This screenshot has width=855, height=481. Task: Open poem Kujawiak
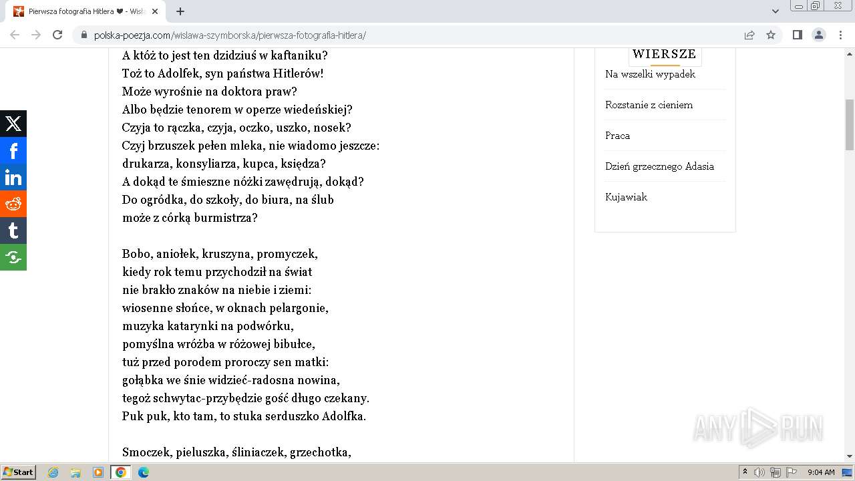click(626, 197)
